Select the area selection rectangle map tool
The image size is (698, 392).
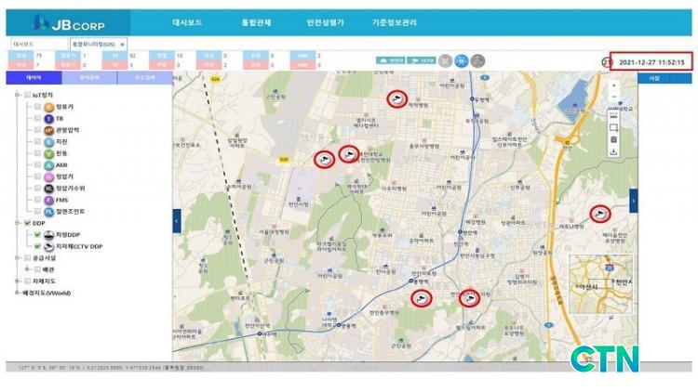[613, 126]
